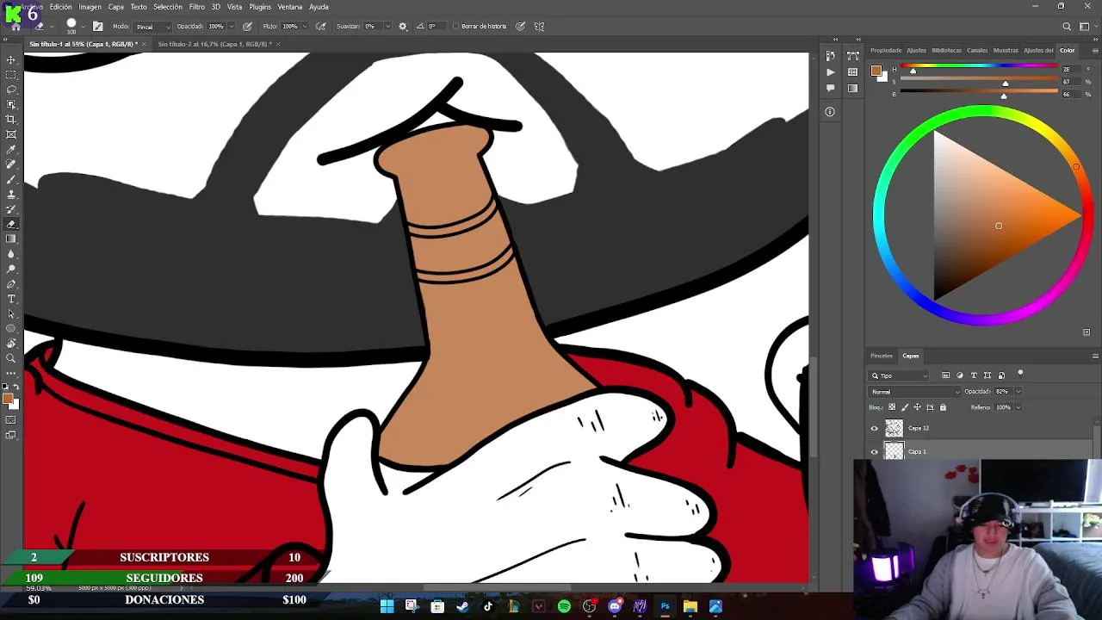This screenshot has width=1102, height=620.
Task: Select the Brush tool in toolbox
Action: 11,179
